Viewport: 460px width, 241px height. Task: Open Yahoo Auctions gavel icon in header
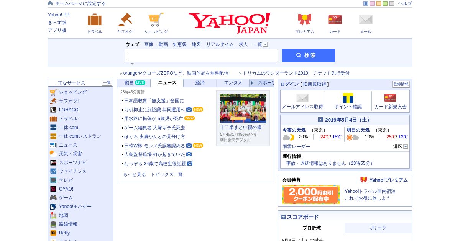click(x=125, y=20)
